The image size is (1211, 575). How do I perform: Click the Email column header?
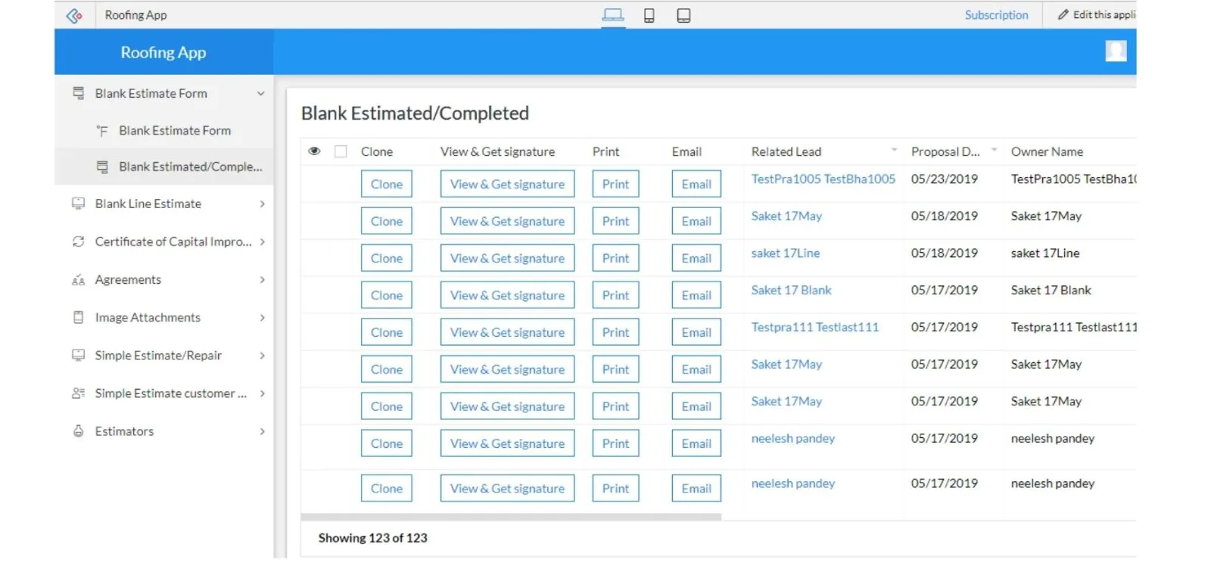click(686, 152)
